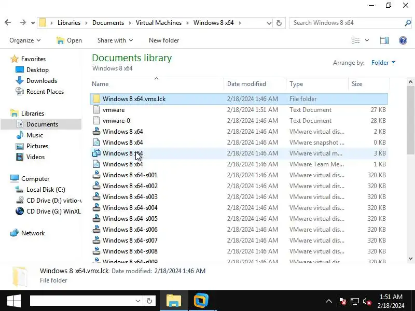Select Computer in navigation pane

coord(35,179)
